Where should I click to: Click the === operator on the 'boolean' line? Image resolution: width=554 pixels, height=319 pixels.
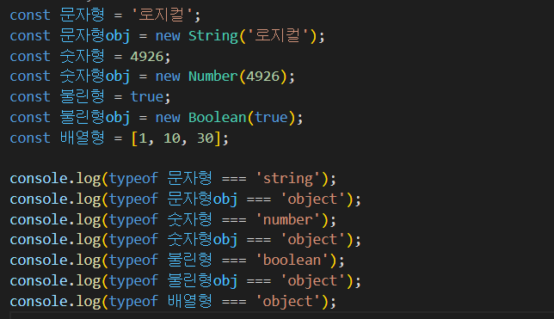click(x=234, y=261)
